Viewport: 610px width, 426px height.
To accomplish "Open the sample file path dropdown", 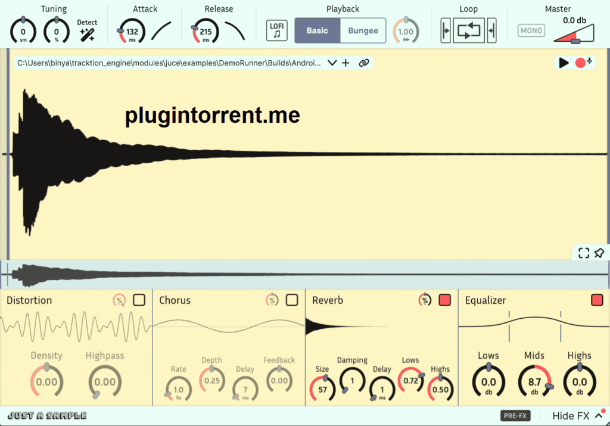I will (x=332, y=63).
